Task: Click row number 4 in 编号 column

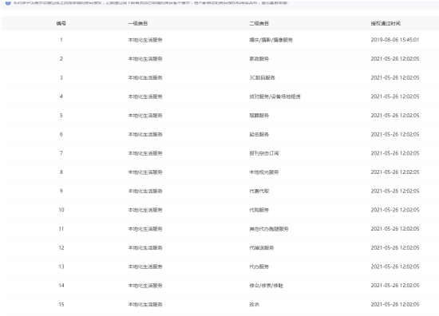Action: 61,97
